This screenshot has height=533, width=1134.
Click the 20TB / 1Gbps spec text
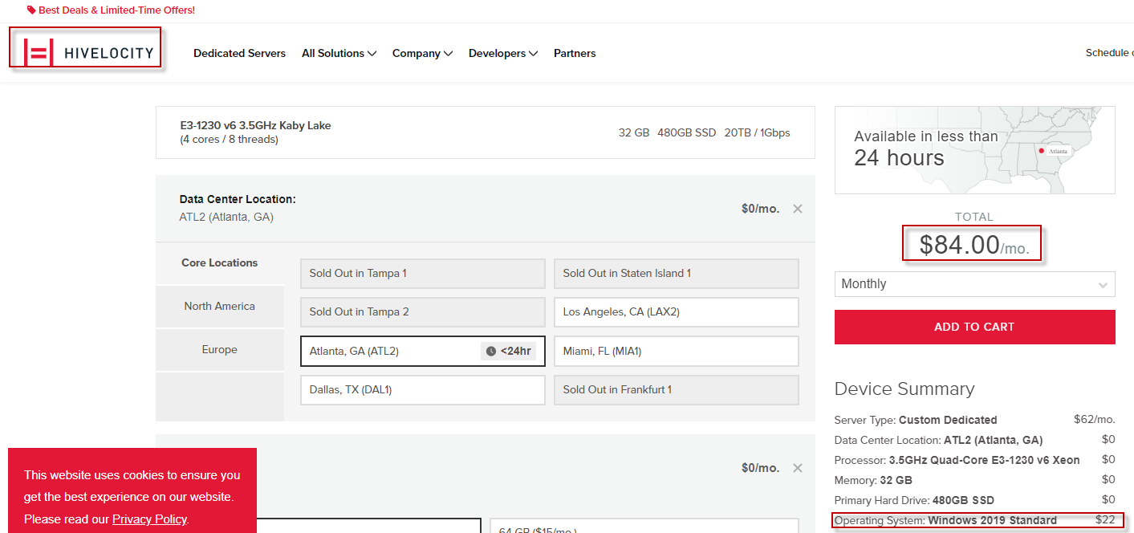[757, 132]
